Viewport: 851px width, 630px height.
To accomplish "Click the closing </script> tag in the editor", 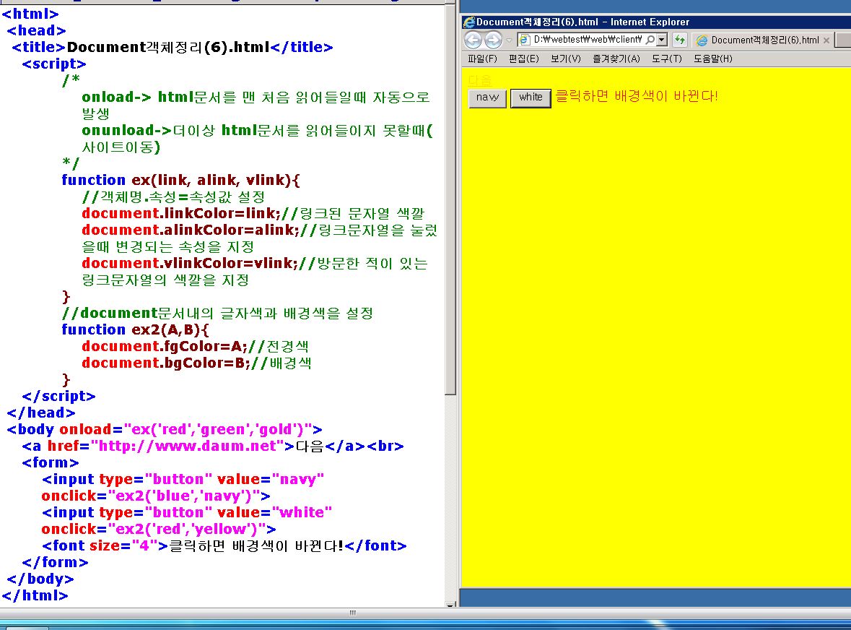I will pyautogui.click(x=58, y=397).
